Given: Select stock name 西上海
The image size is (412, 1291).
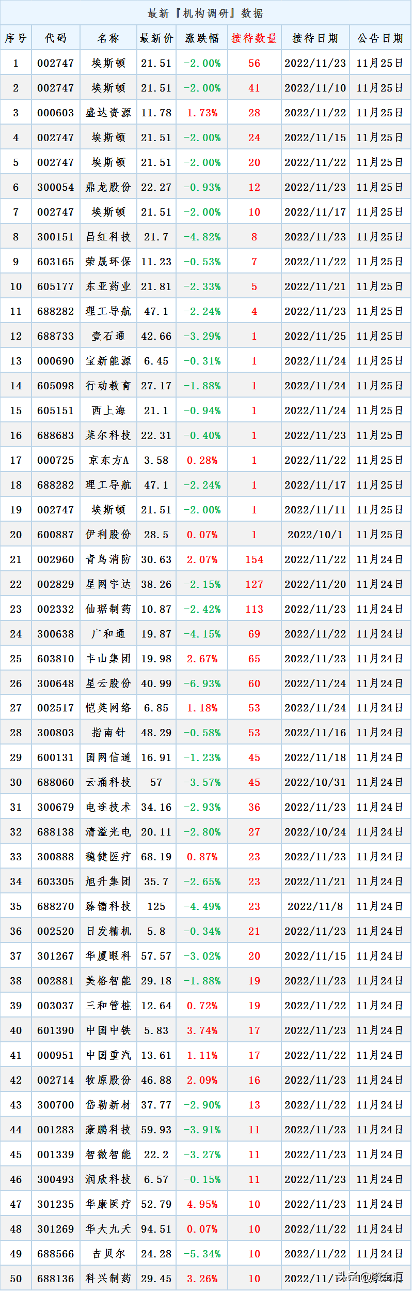Looking at the screenshot, I should (x=108, y=411).
